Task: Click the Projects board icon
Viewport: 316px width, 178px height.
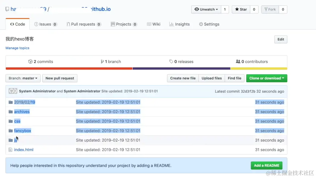Action: [x=113, y=24]
